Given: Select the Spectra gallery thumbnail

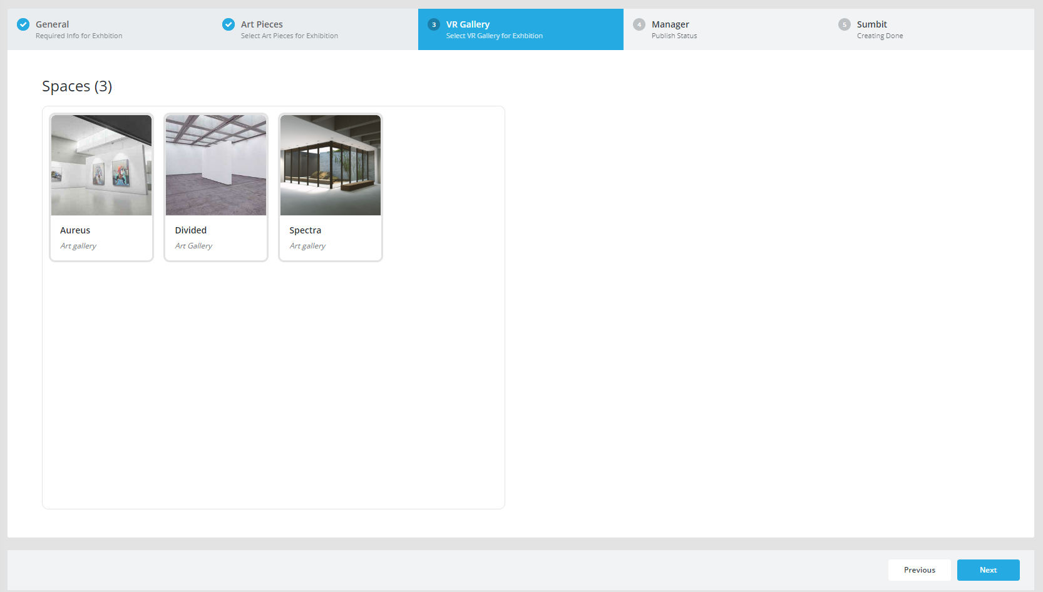Looking at the screenshot, I should (x=331, y=165).
